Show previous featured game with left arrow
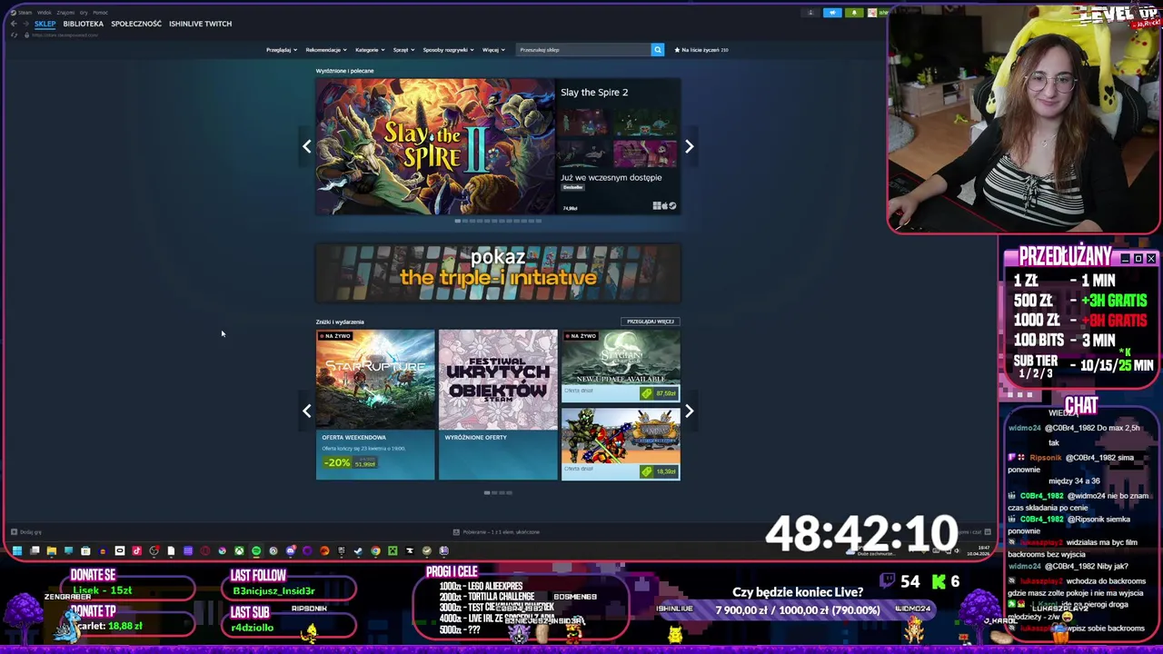1163x654 pixels. pos(306,146)
